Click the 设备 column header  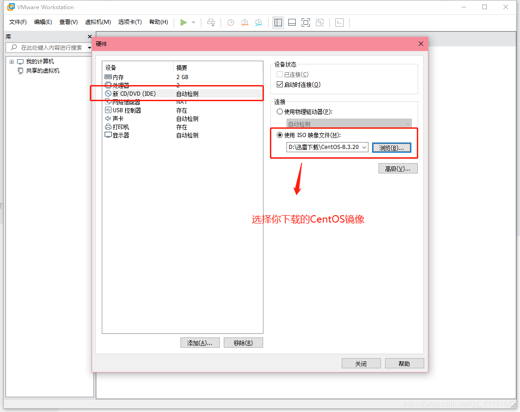click(x=138, y=68)
